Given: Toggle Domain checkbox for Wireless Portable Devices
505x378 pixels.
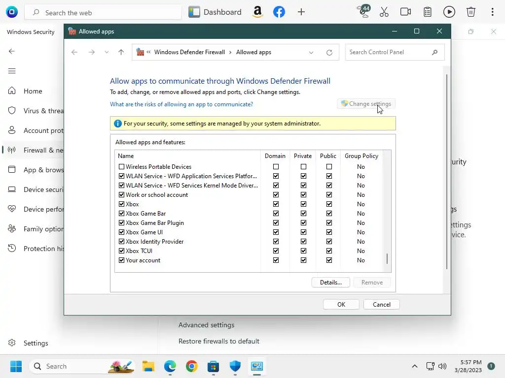Looking at the screenshot, I should [x=276, y=166].
